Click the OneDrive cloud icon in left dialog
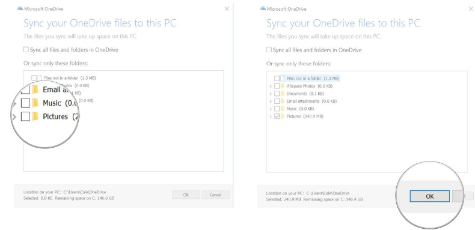 (20, 9)
